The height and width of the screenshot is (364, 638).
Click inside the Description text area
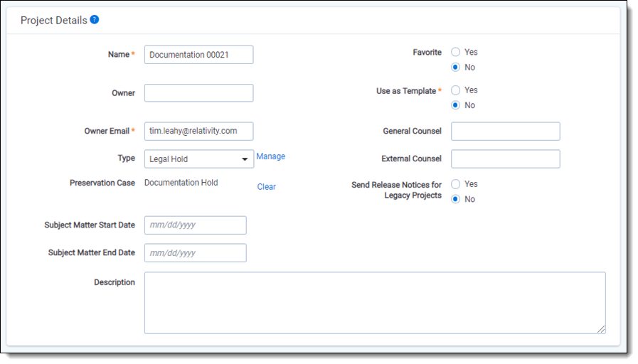pyautogui.click(x=374, y=302)
